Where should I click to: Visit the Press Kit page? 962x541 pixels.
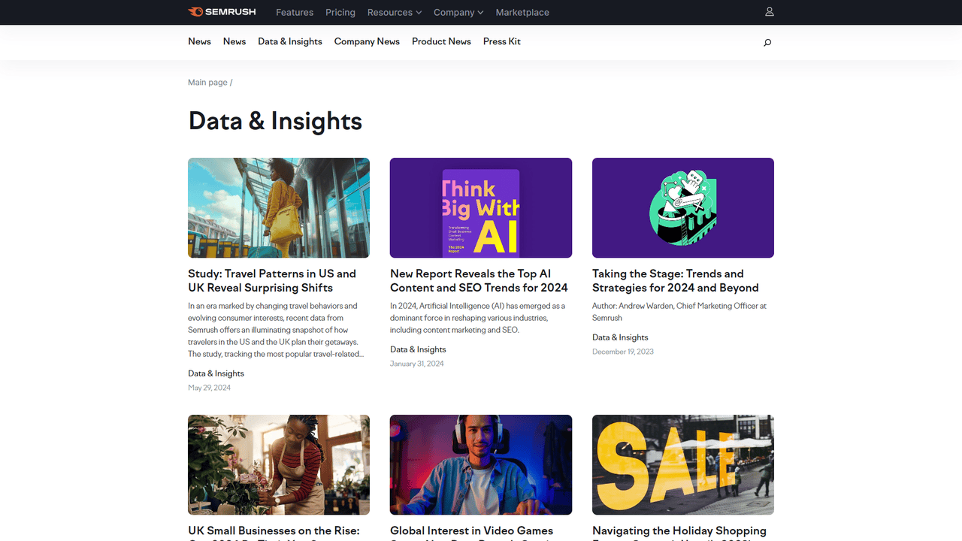click(502, 41)
